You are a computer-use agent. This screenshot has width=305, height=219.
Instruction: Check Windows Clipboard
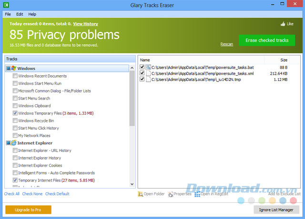(x=15, y=106)
